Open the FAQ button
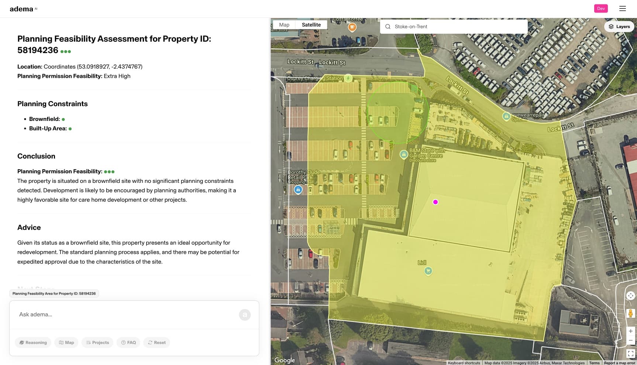637x365 pixels. click(x=128, y=343)
